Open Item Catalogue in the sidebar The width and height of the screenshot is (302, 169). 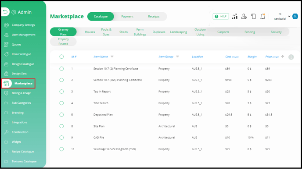(22, 54)
